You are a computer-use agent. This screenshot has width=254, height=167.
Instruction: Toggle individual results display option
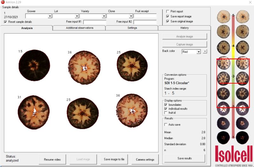166,108
